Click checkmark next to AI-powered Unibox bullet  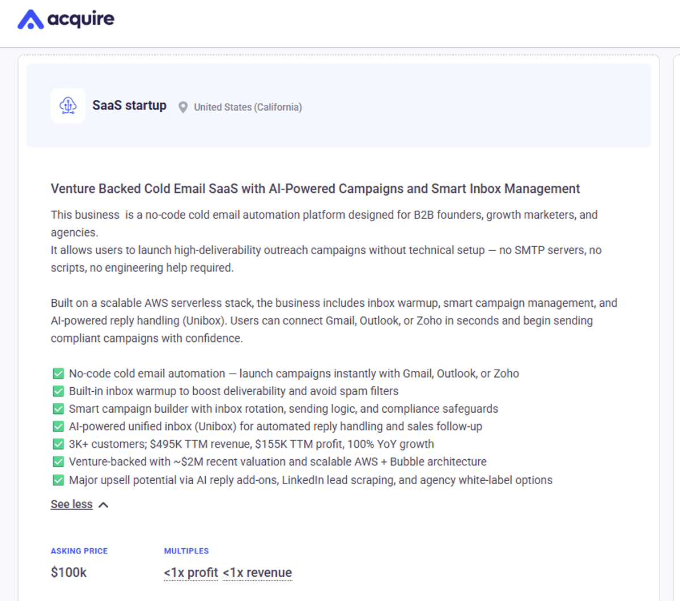[x=58, y=426]
